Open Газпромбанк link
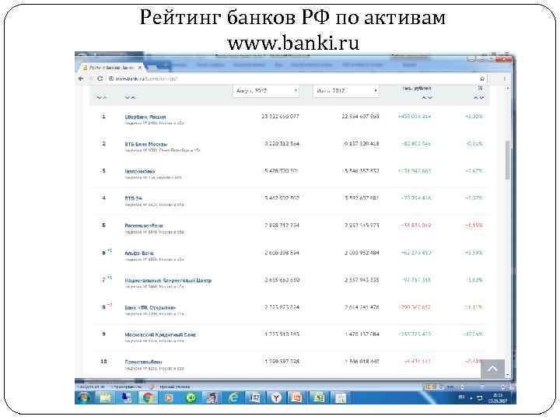Image resolution: width=560 pixels, height=420 pixels. pyautogui.click(x=140, y=171)
